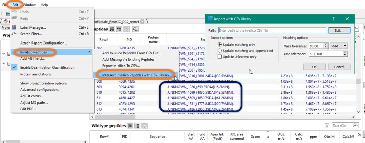Image resolution: width=365 pixels, height=143 pixels.
Task: Select Update matching only radio button
Action: (220, 45)
